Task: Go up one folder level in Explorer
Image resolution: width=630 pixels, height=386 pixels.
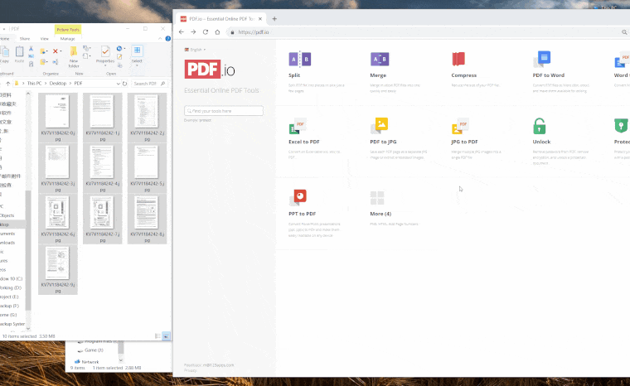Action: click(x=8, y=84)
